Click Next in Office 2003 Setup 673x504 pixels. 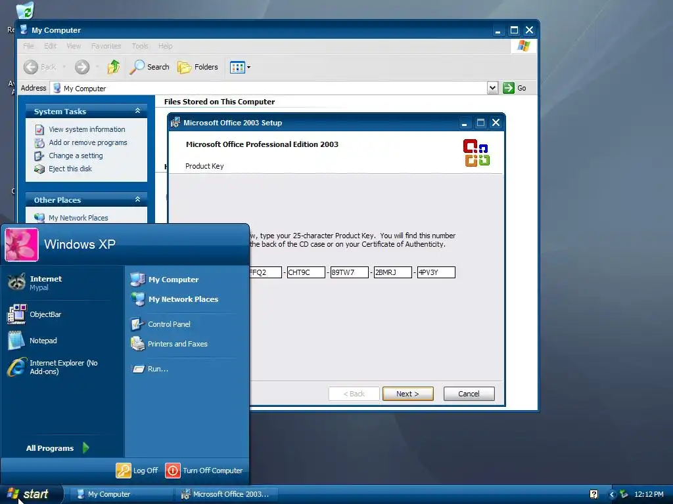407,394
